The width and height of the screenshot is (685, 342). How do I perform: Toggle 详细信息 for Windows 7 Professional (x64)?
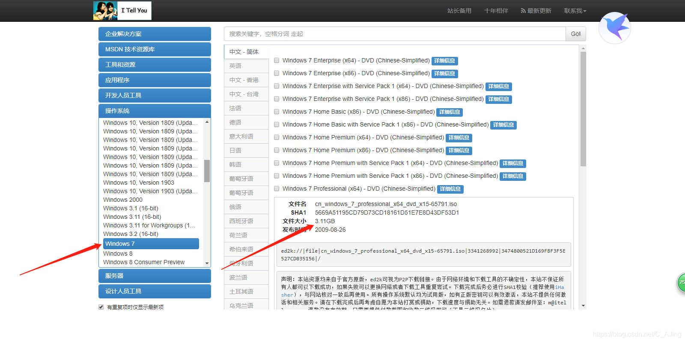450,189
